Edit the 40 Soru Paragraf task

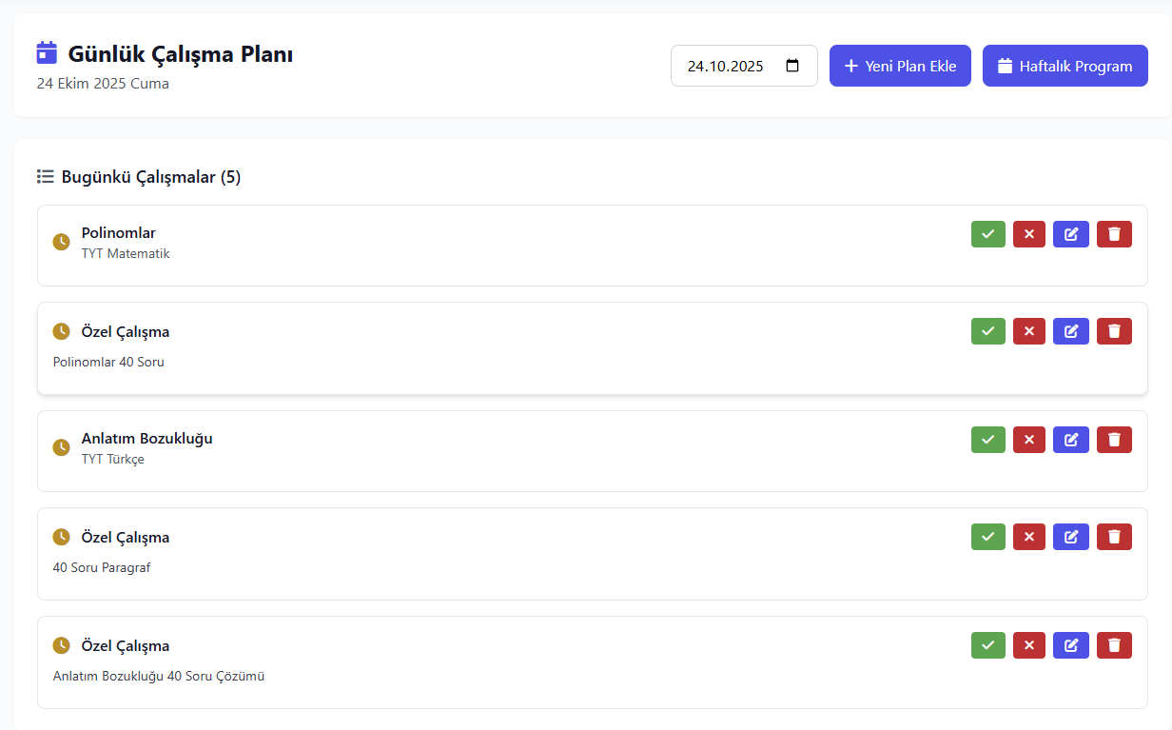click(1070, 537)
